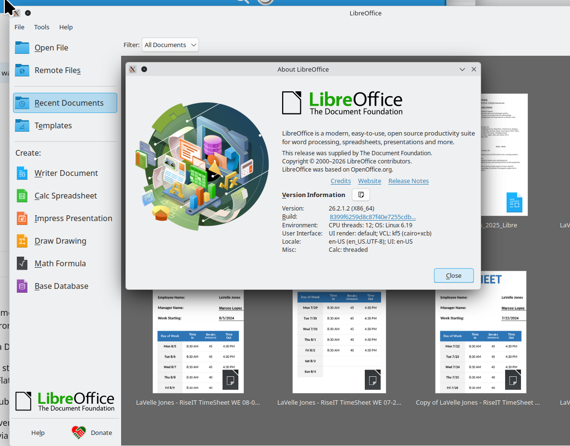Copy version information using the copy icon
Screen dimensions: 570x446
[361, 195]
